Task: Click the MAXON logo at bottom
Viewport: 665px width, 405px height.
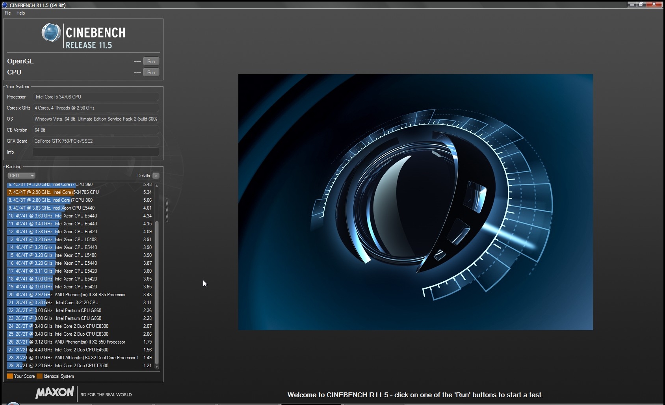Action: [55, 392]
